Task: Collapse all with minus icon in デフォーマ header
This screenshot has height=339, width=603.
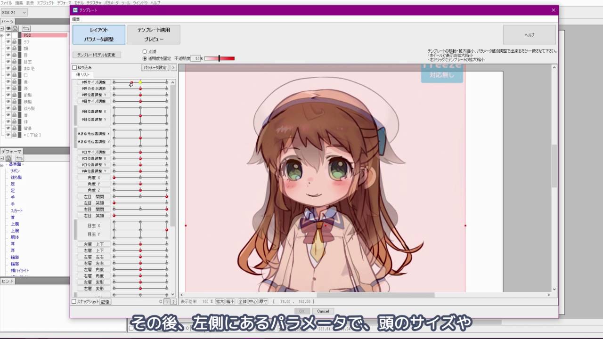Action: pos(3,158)
